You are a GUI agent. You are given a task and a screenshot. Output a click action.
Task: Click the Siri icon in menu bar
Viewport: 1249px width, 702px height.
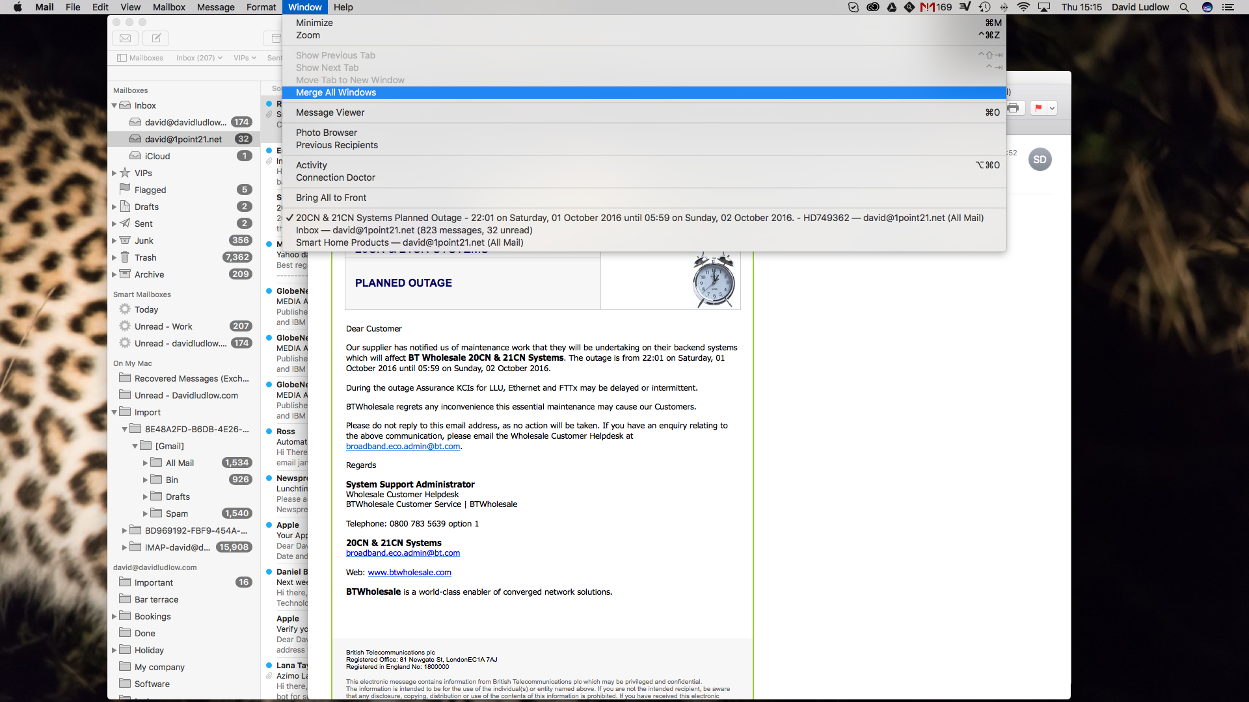[x=1207, y=7]
